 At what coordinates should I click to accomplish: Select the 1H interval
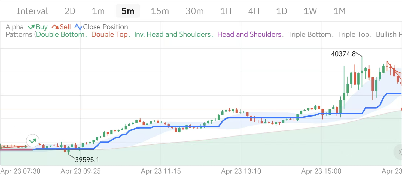(x=226, y=11)
